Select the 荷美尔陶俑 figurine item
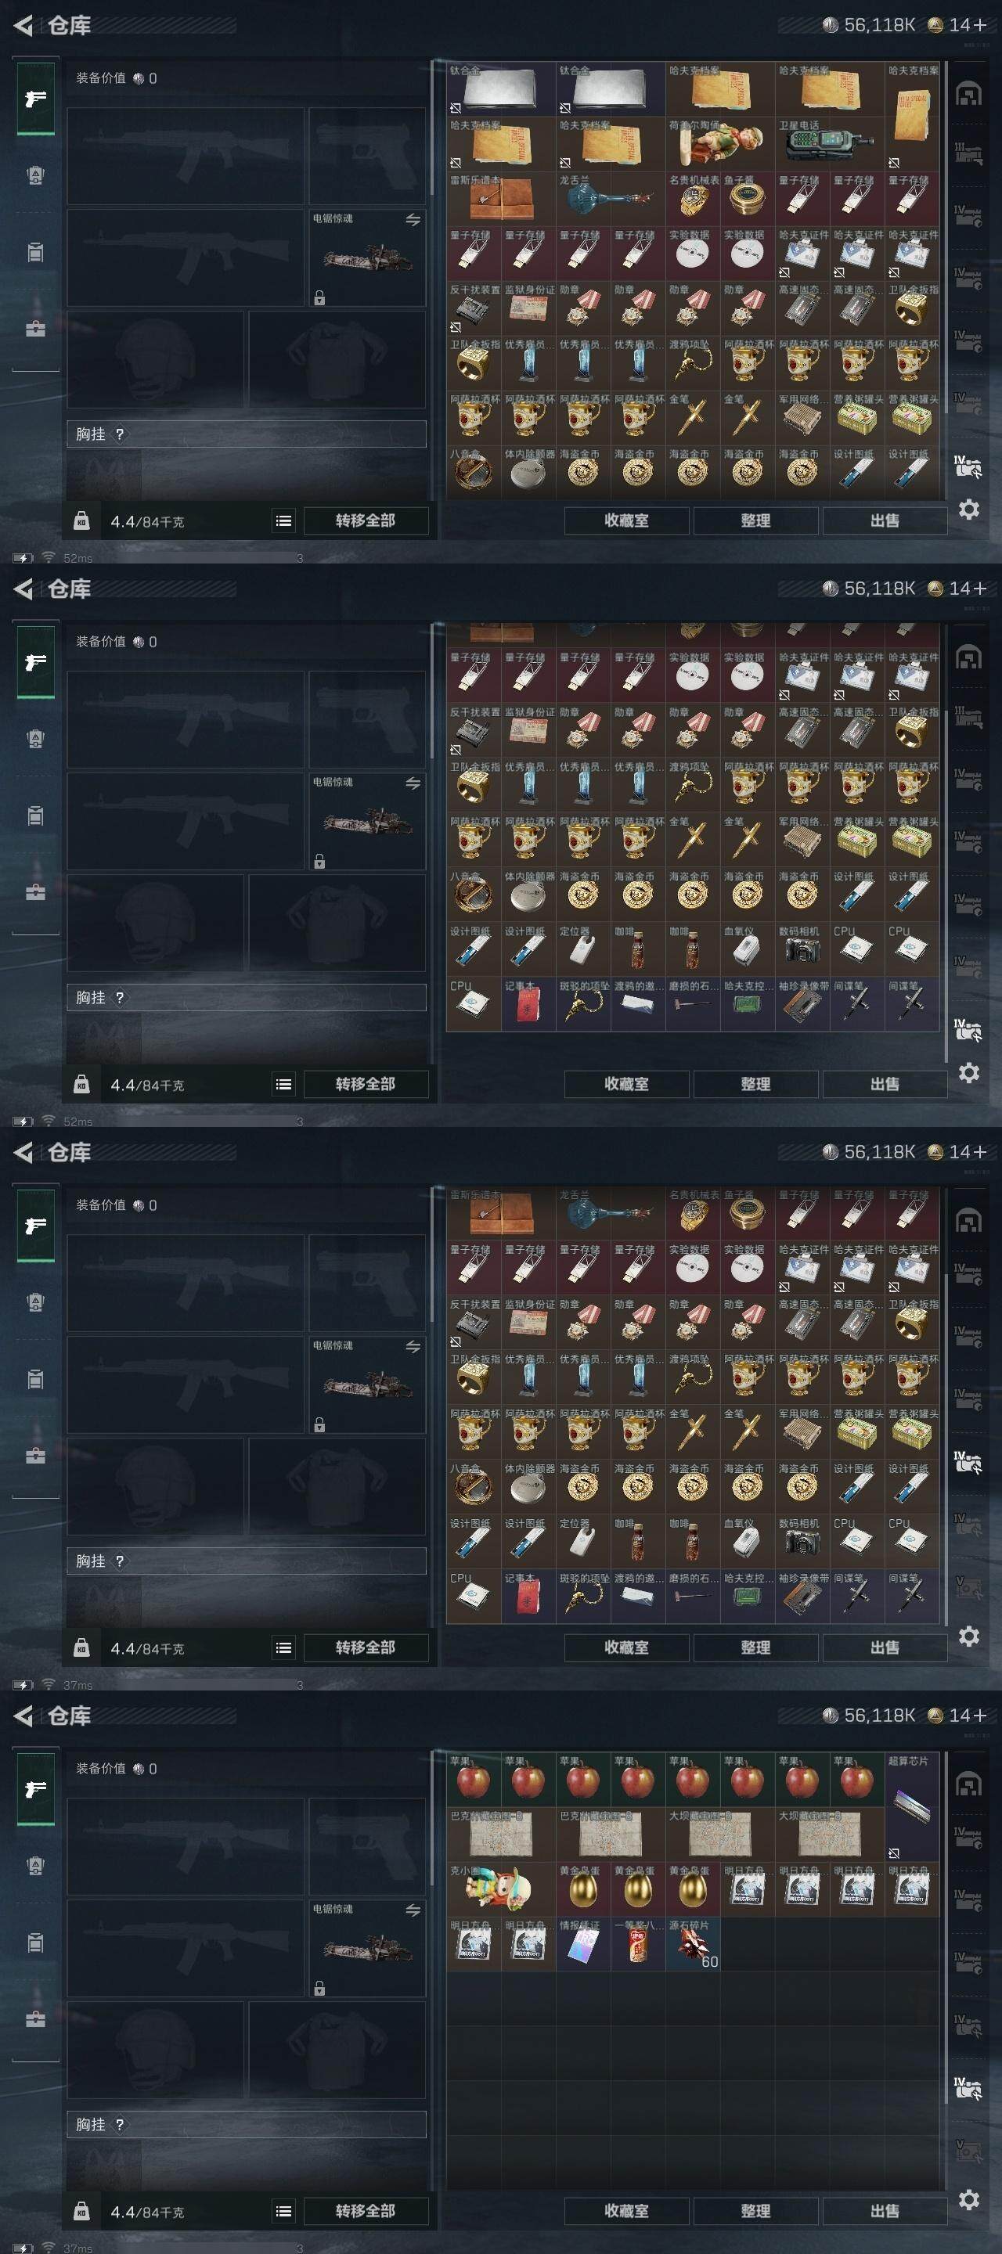The width and height of the screenshot is (1002, 2254). [720, 143]
